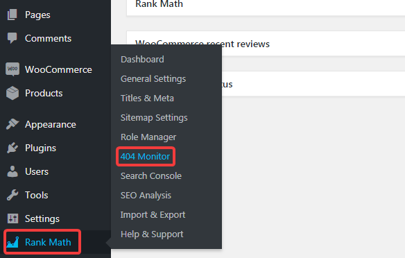Click the Products box icon
Screen dimensions: 405x258
(x=12, y=93)
